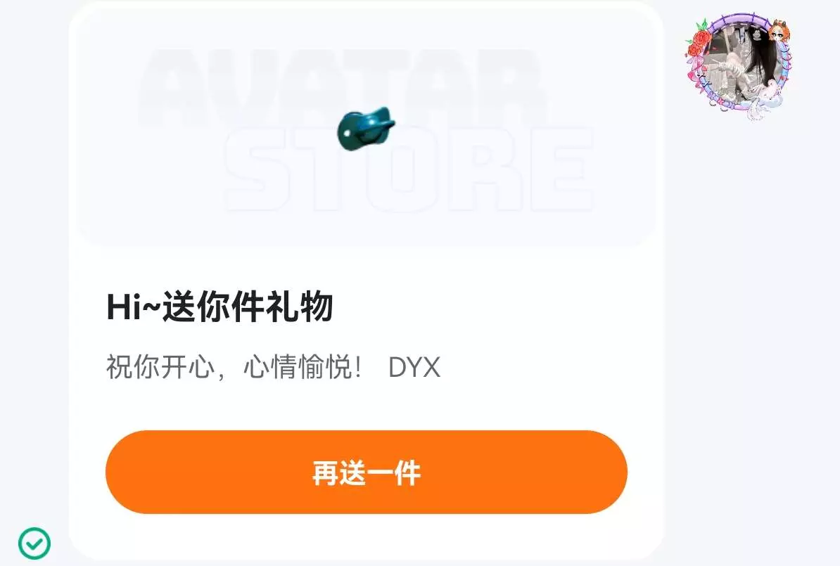Click the teal pacifier gift item
Image resolution: width=840 pixels, height=566 pixels.
click(x=366, y=129)
